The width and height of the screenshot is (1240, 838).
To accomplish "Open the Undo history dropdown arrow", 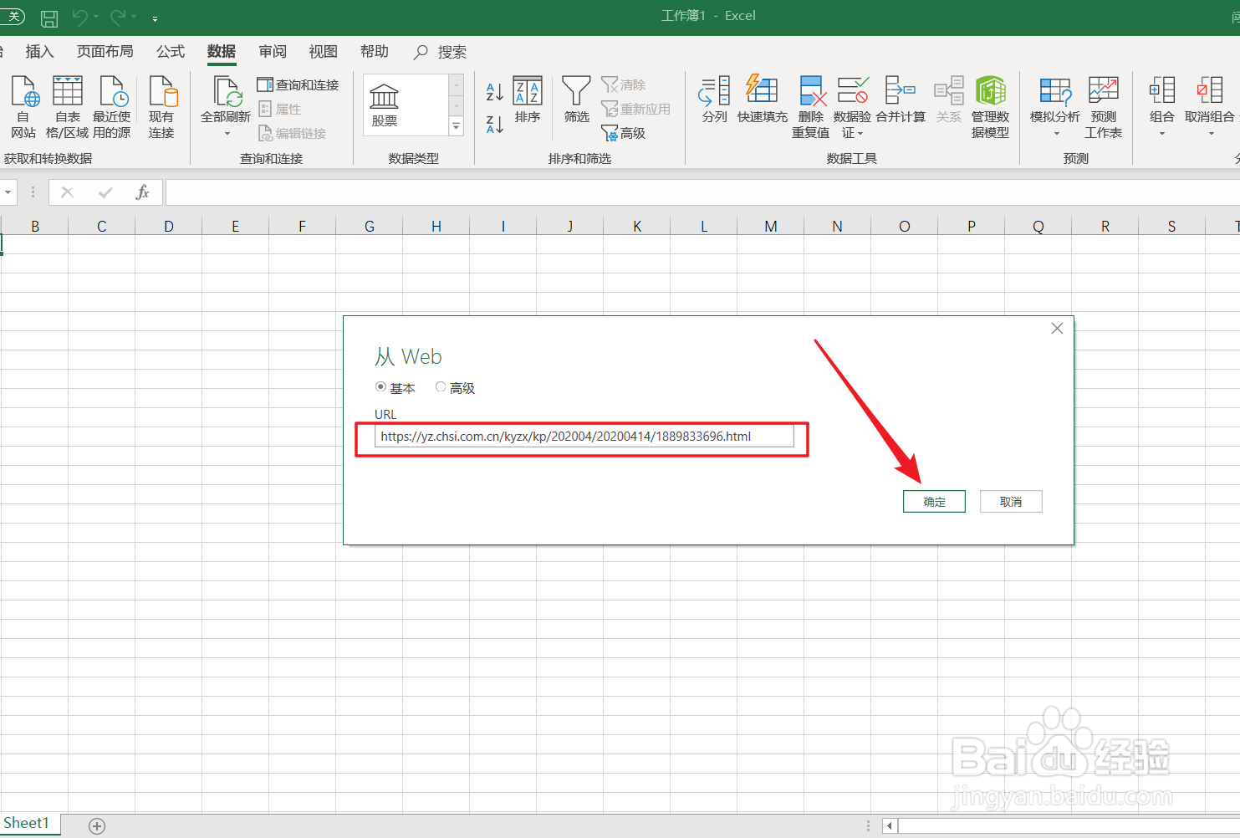I will (x=96, y=18).
